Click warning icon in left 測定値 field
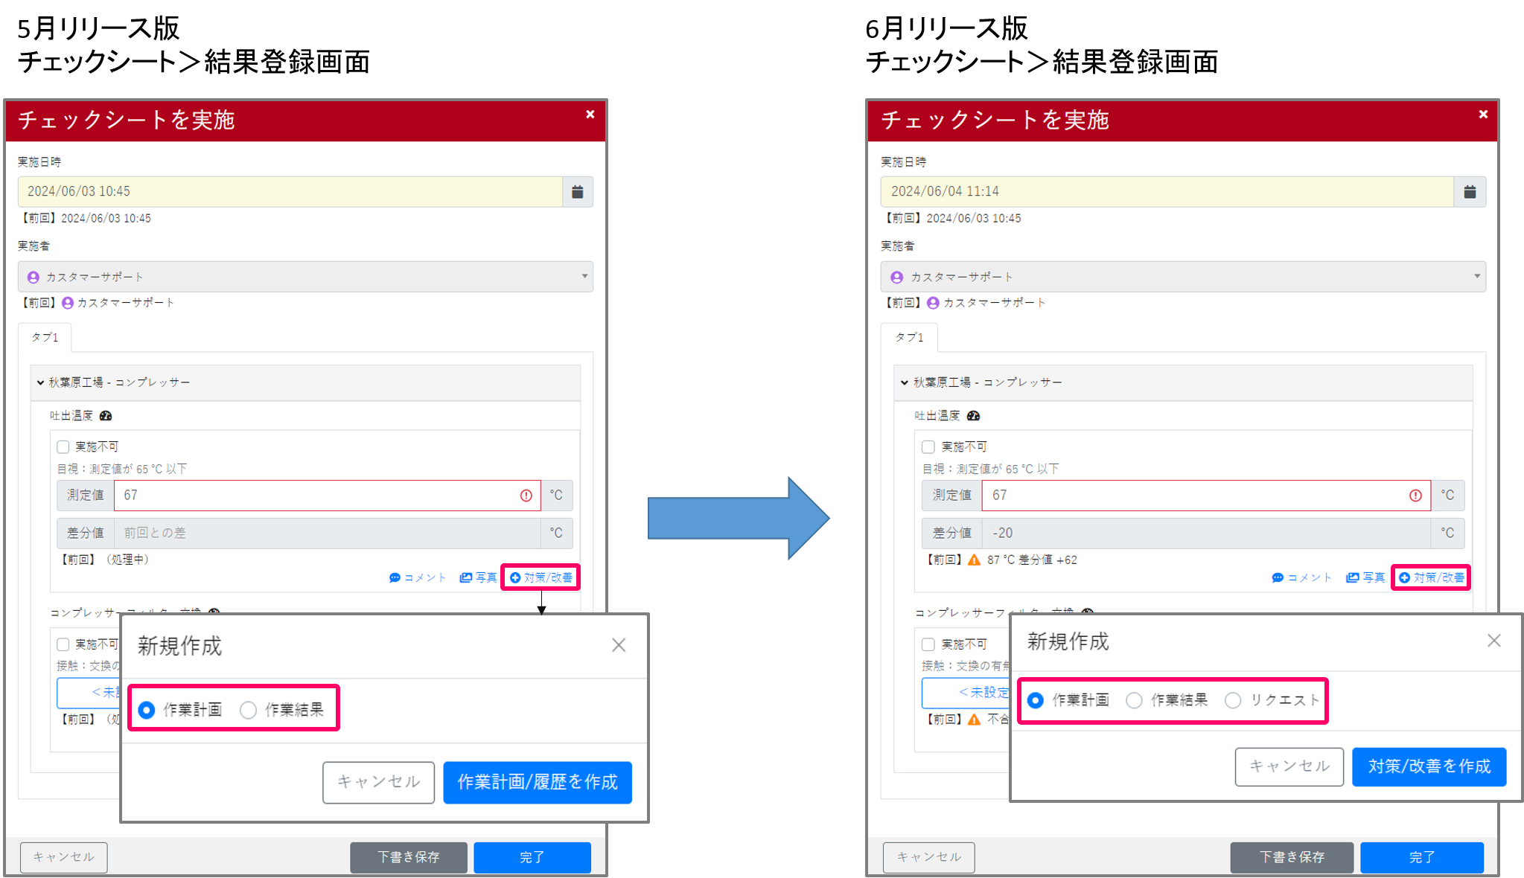Image resolution: width=1524 pixels, height=878 pixels. pyautogui.click(x=526, y=496)
